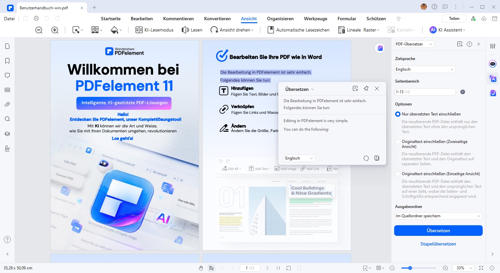
Task: Close the Benutzerhandbuch-win.pdf tab
Action: click(x=82, y=8)
